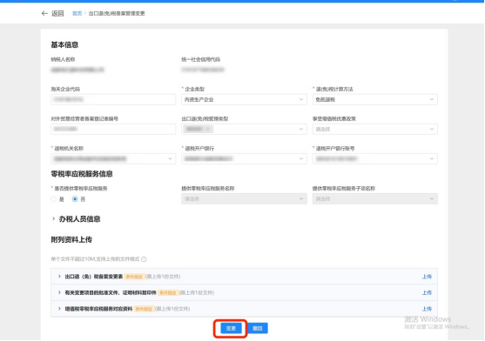485x341 pixels.
Task: Click the chevron icon before 增值税零税率应税服务对应资料
Action: coord(59,309)
